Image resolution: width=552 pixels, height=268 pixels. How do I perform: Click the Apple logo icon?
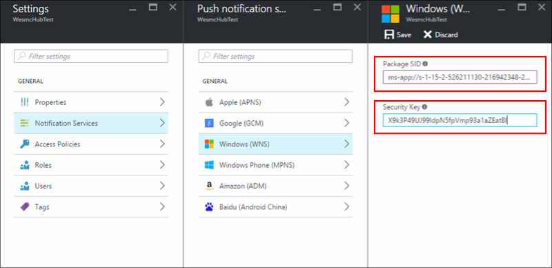click(209, 102)
